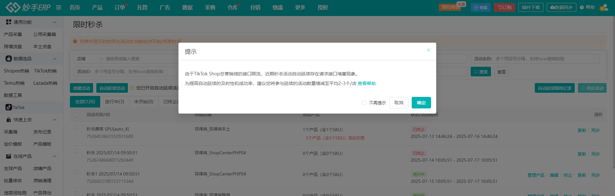Click the 同步活动 button

(592, 88)
